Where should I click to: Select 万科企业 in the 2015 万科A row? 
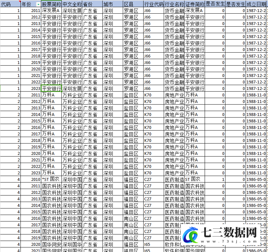(x=72, y=121)
